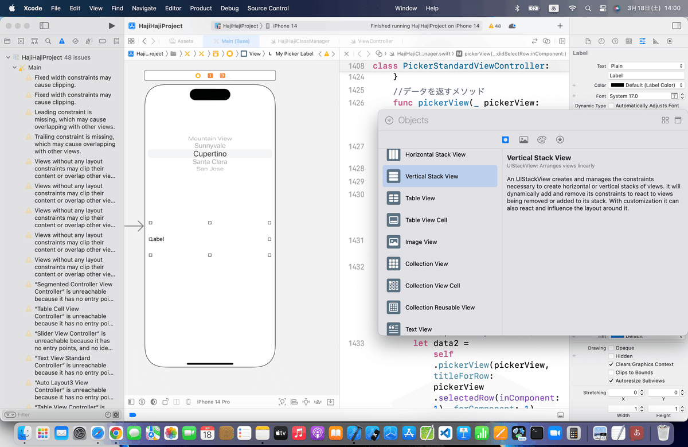Click the Font stepper arrows
The image size is (688, 447).
click(x=682, y=96)
